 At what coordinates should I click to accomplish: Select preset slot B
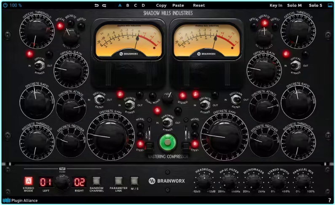pos(128,5)
